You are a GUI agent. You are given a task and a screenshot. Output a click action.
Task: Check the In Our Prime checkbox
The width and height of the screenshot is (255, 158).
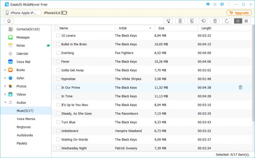point(58,87)
